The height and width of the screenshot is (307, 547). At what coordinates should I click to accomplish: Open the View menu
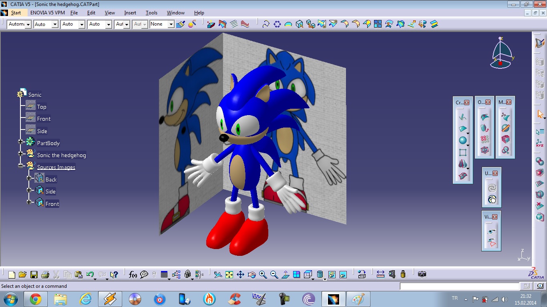[110, 13]
